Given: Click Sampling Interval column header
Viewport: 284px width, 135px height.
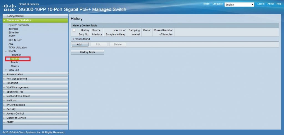Looking at the screenshot, I should tap(134, 33).
